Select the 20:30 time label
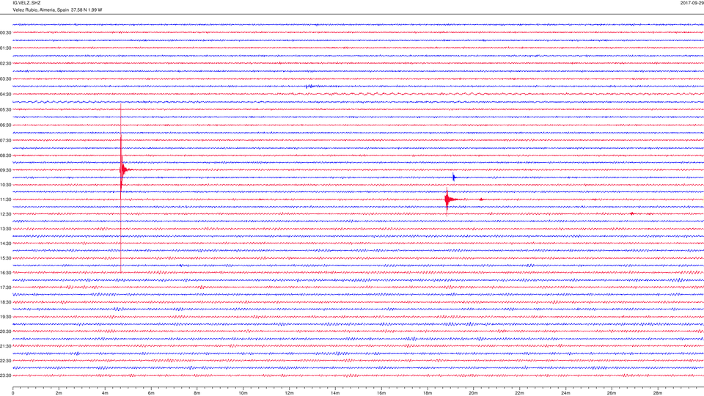Screen dimensions: 704x396 6,331
